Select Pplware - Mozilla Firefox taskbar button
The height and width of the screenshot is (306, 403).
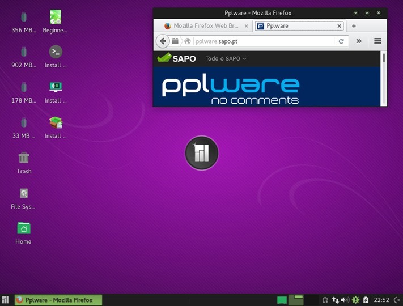click(x=58, y=300)
